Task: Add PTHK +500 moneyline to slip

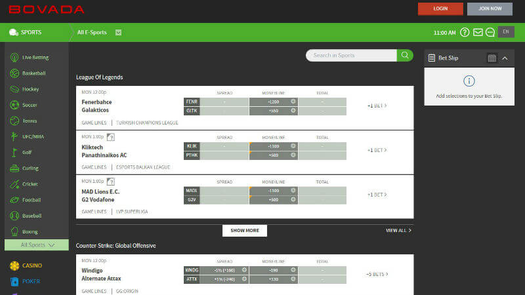Action: pos(274,155)
